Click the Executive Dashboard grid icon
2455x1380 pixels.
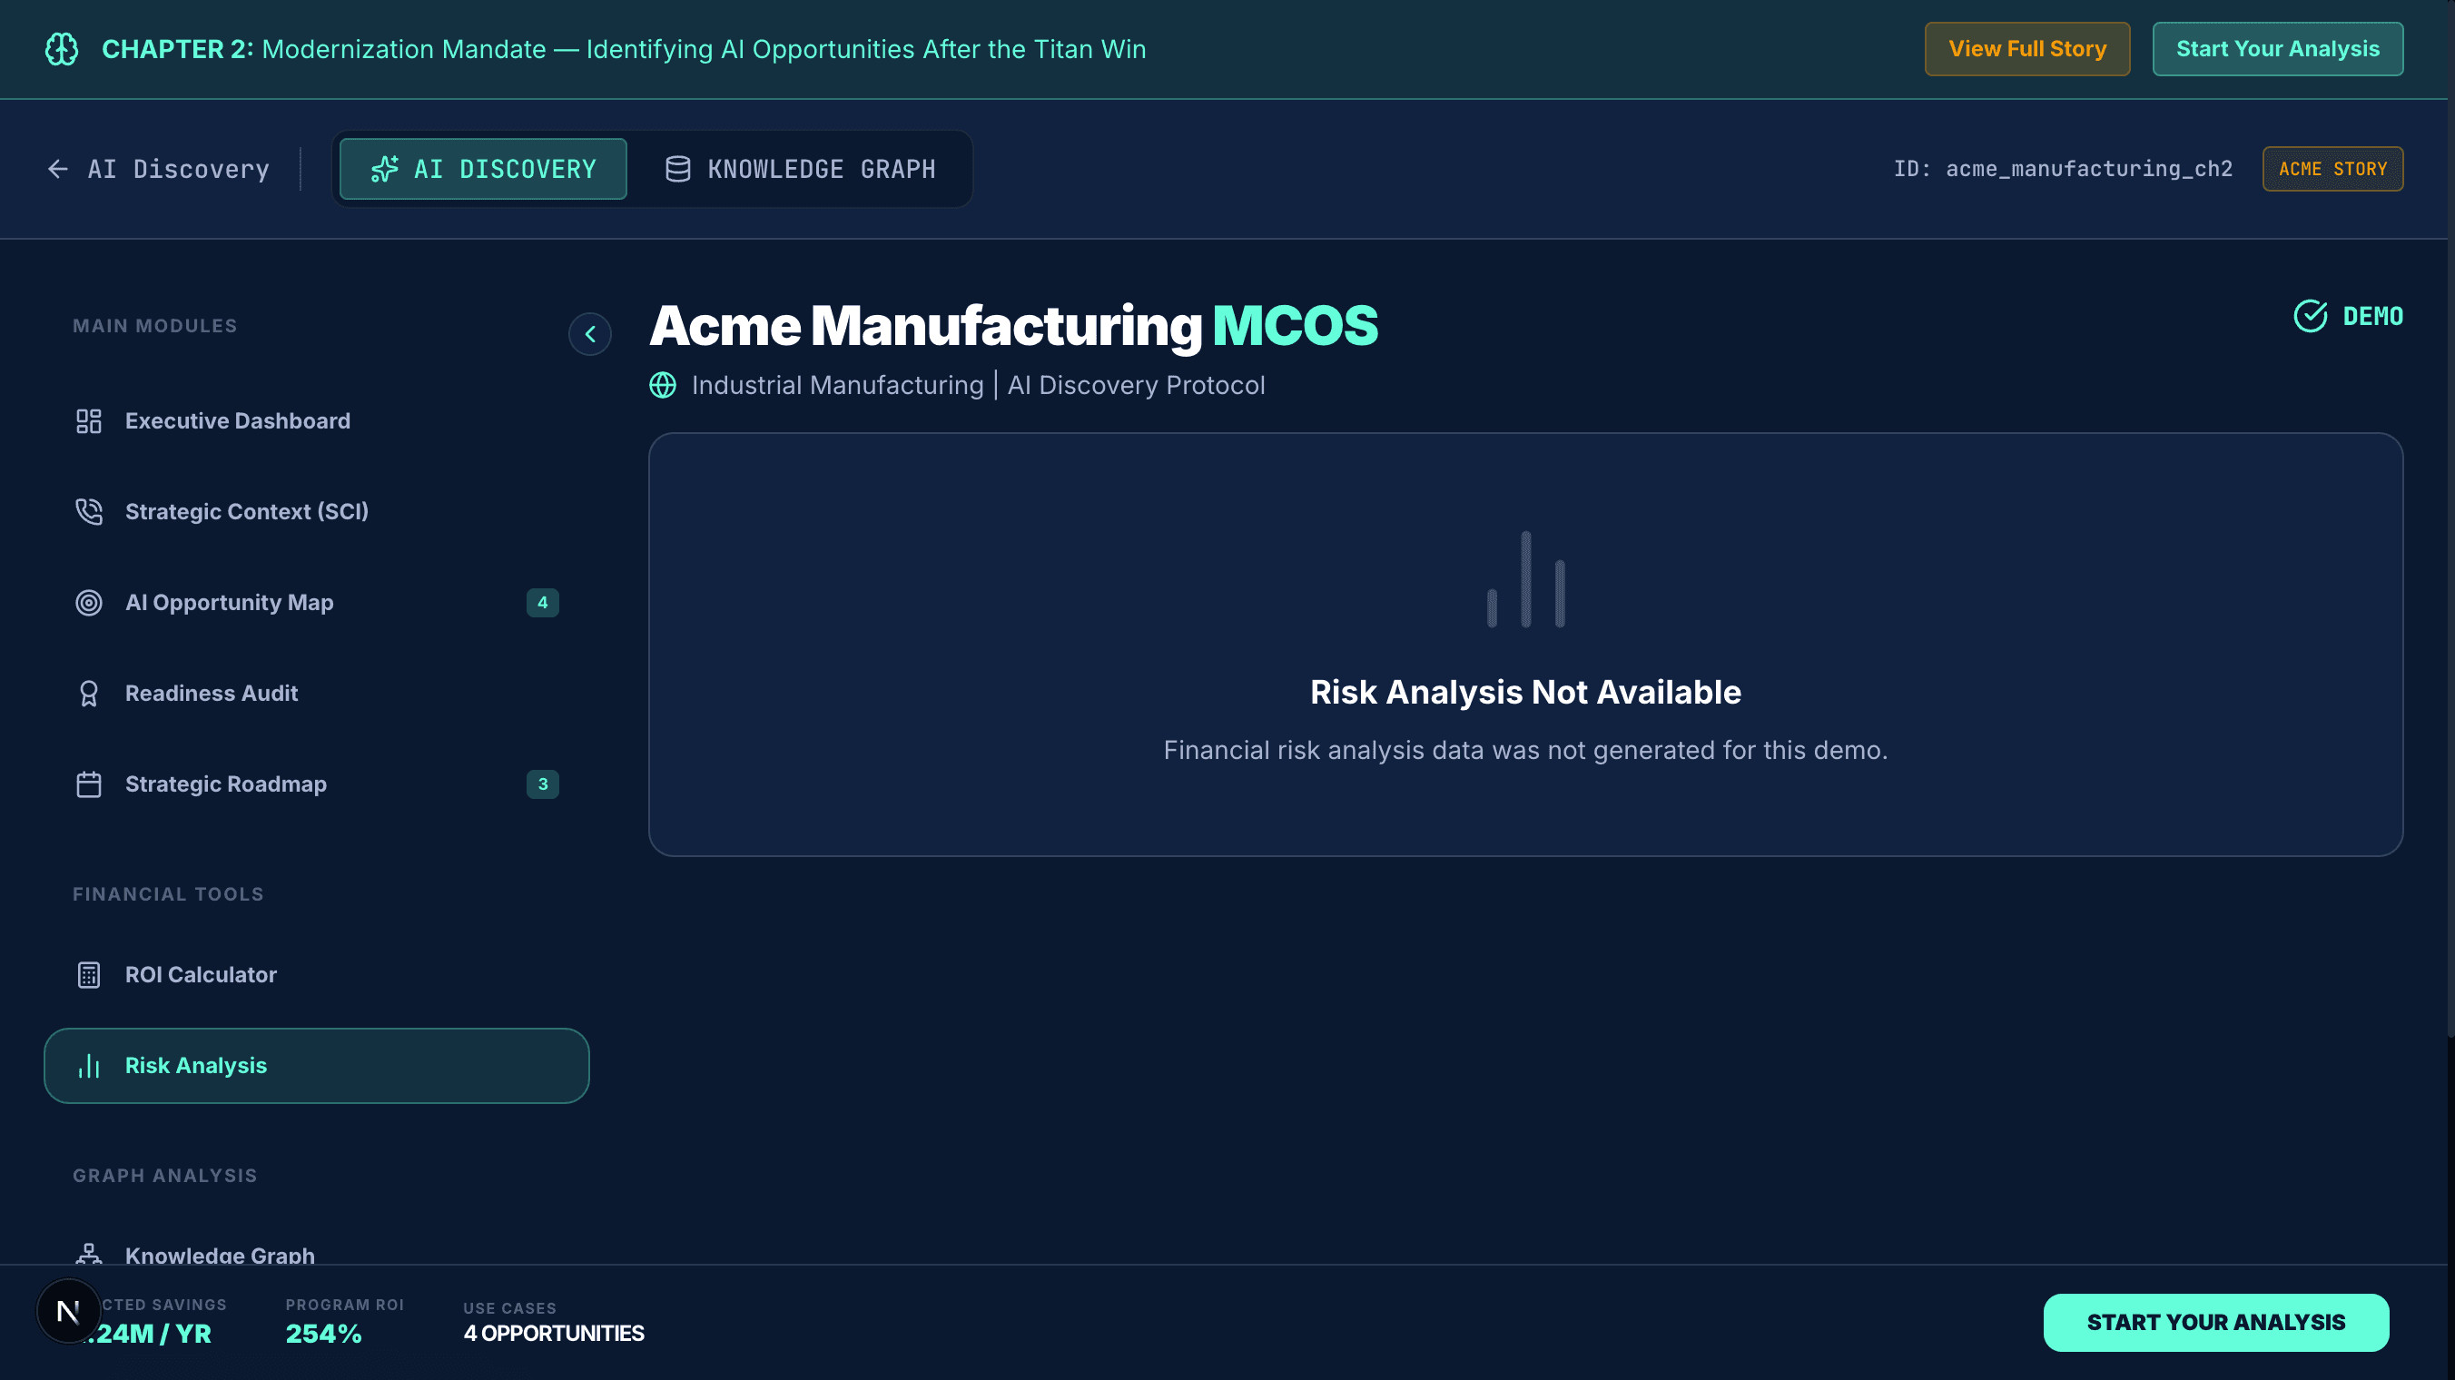point(89,421)
